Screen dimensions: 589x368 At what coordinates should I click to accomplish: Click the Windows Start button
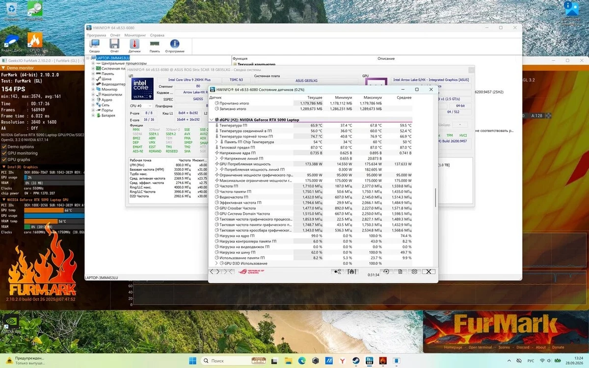tap(193, 361)
